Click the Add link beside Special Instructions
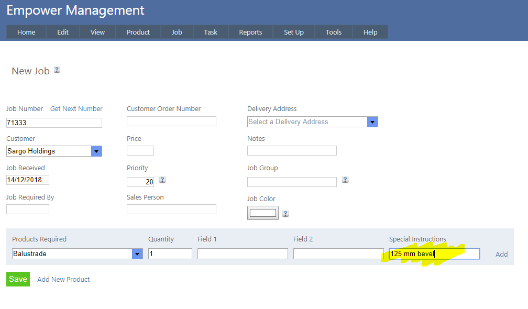This screenshot has width=528, height=309. coord(501,255)
